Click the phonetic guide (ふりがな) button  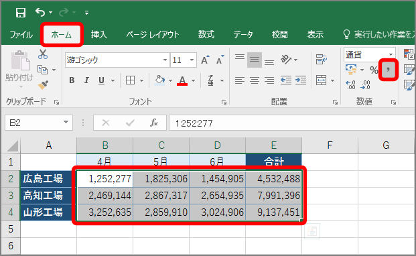[x=210, y=80]
